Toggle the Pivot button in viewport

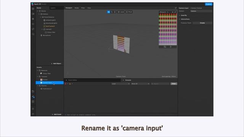pyautogui.click(x=129, y=12)
